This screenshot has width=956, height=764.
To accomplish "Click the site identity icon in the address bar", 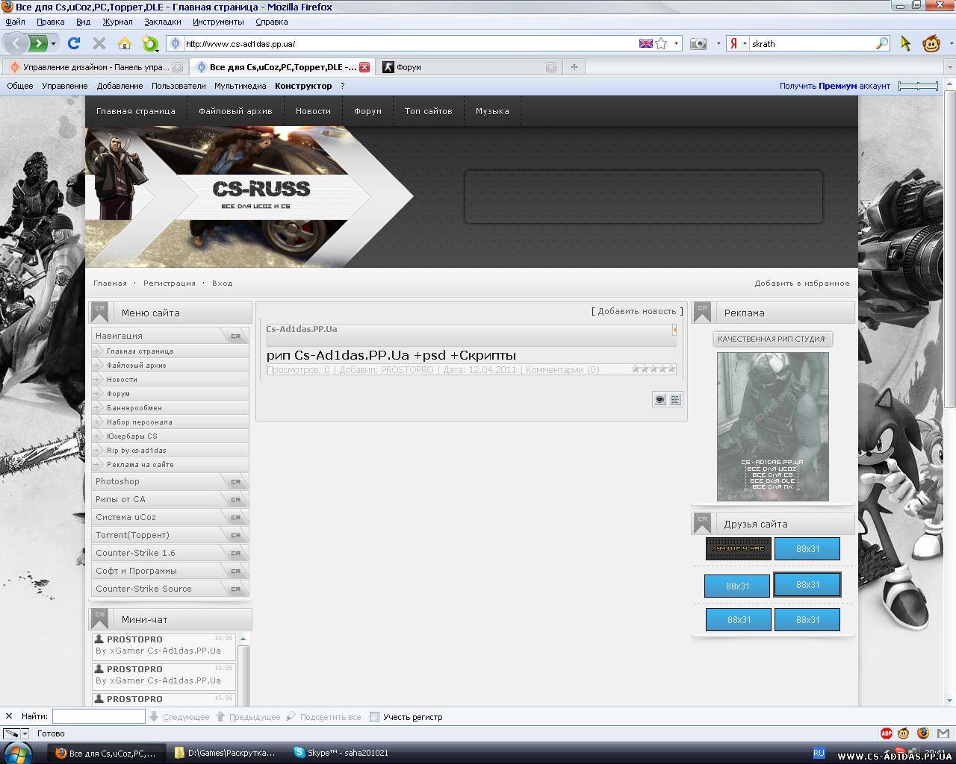I will (x=176, y=43).
